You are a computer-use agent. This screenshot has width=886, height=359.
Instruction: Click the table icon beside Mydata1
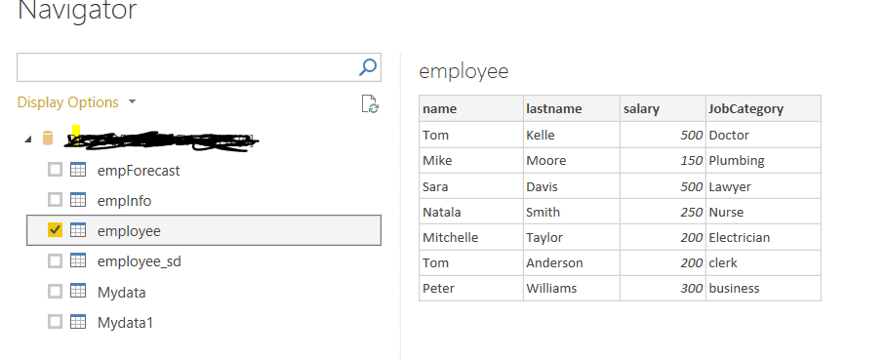[78, 322]
